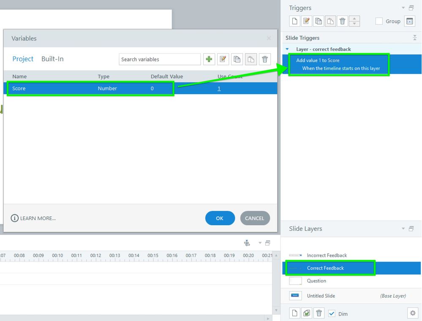Click the 00:15 mark on timeline ruler

point(153,255)
